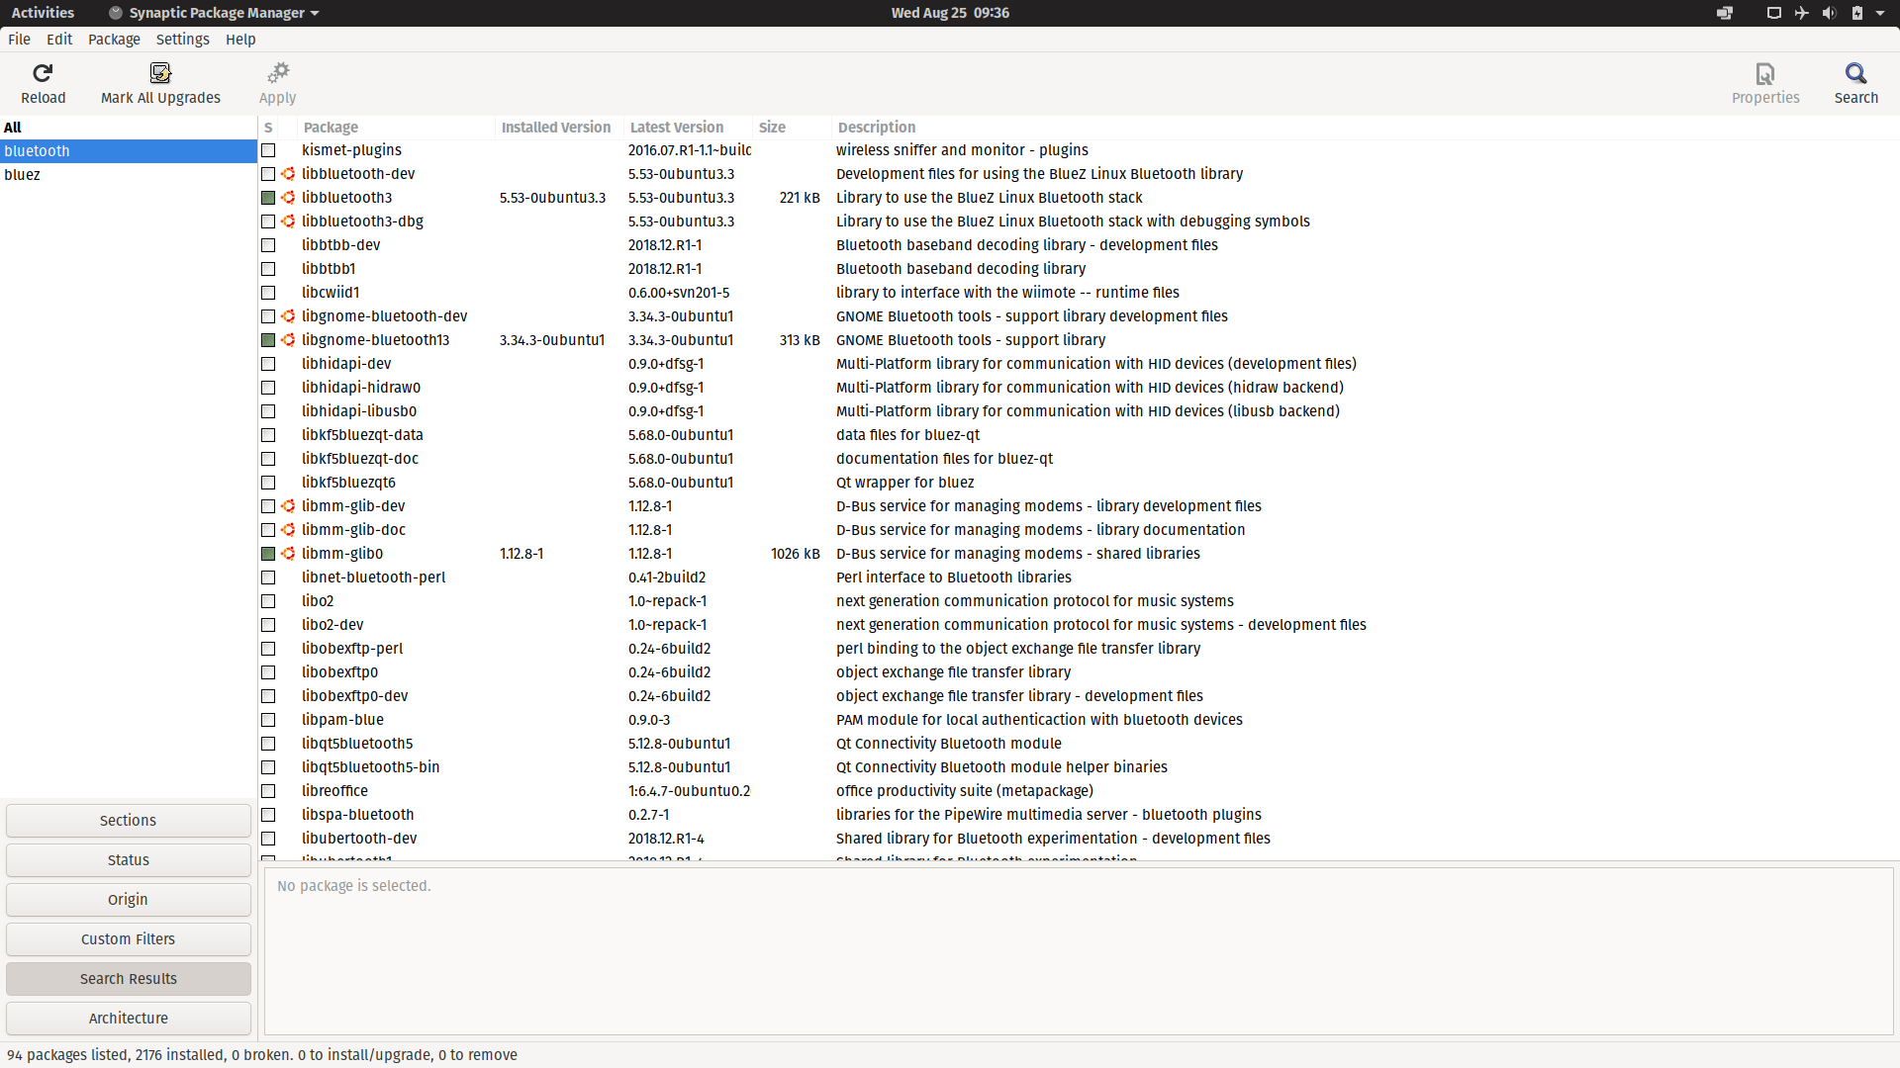The image size is (1900, 1068).
Task: Click Ubuntu supported icon for libbluetooth3-dbg
Action: [x=288, y=222]
